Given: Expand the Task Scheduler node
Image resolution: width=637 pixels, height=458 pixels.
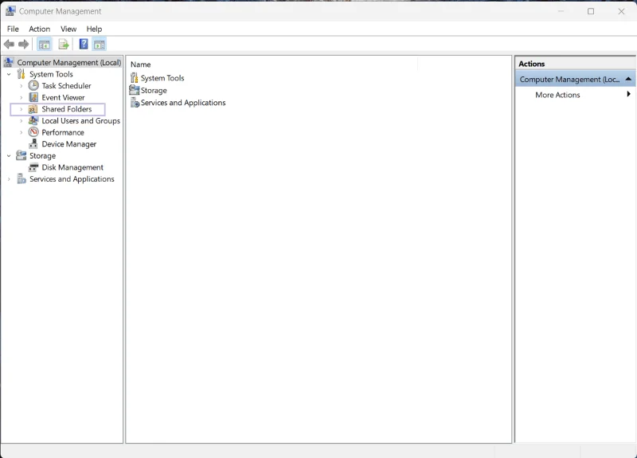Looking at the screenshot, I should pos(21,86).
